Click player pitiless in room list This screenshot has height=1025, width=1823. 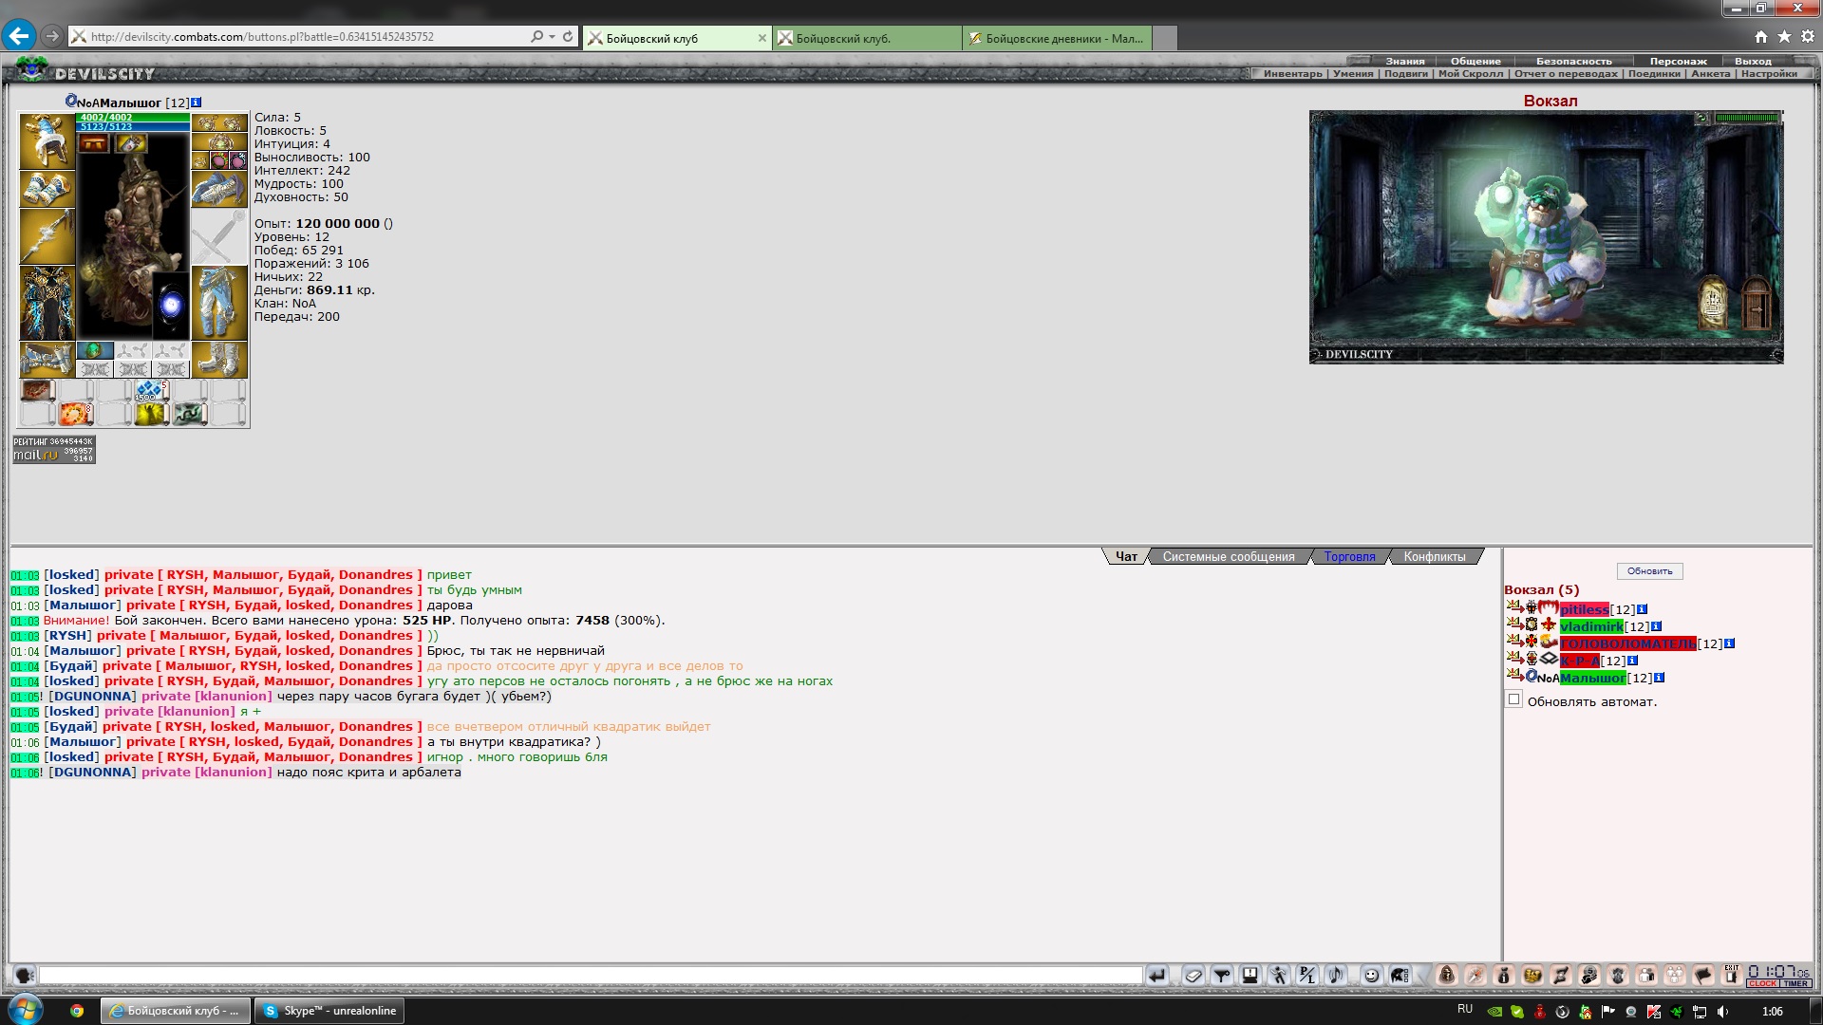pos(1584,610)
